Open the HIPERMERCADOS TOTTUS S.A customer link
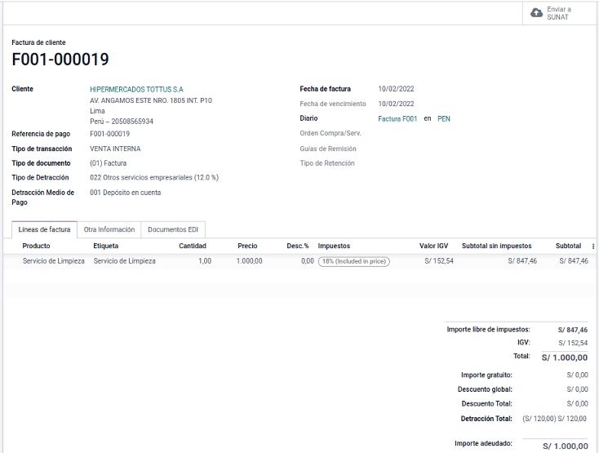The image size is (599, 453). pyautogui.click(x=136, y=89)
